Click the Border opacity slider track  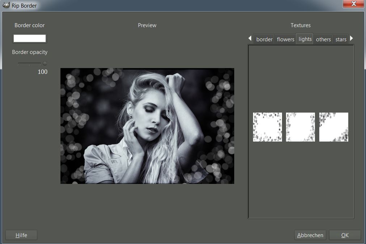click(30, 64)
